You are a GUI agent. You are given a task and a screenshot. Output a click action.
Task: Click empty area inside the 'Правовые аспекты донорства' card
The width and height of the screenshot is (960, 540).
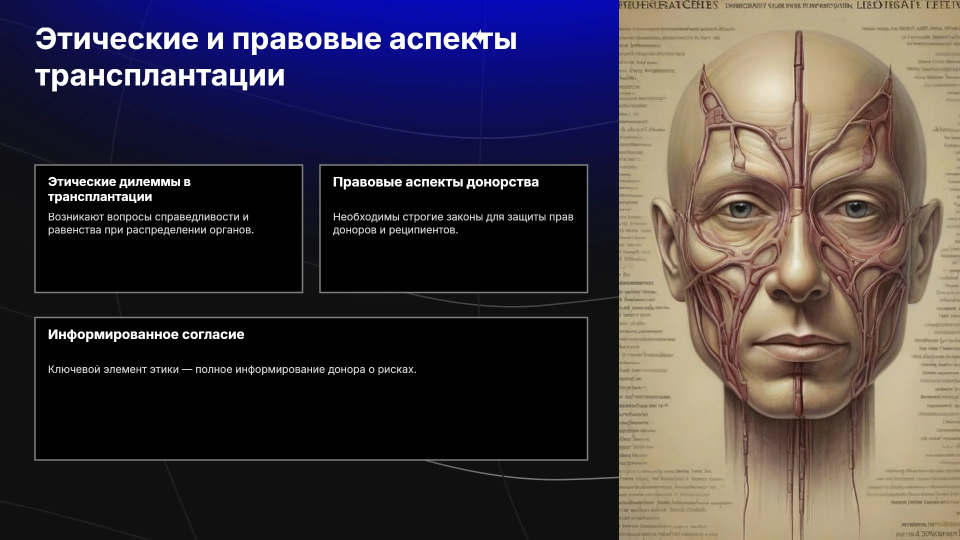[453, 265]
